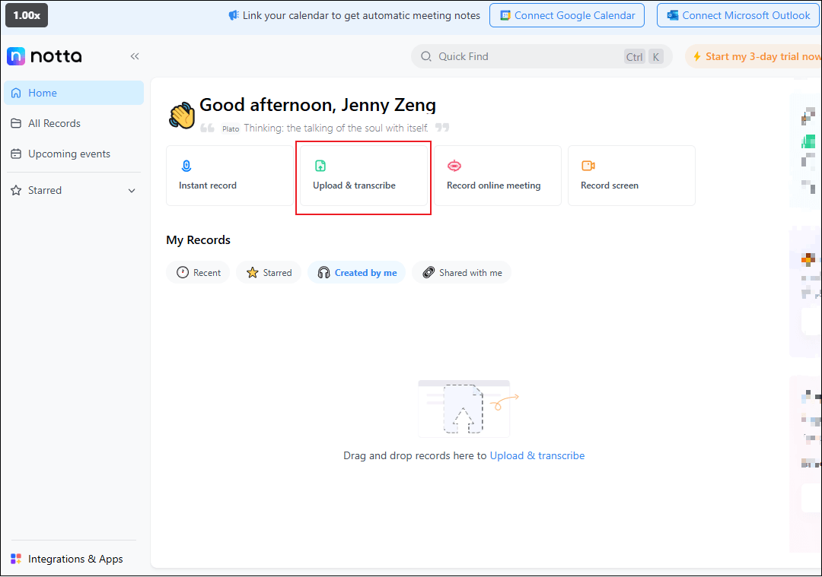The width and height of the screenshot is (822, 577).
Task: Switch to the Recent tab
Action: (x=198, y=272)
